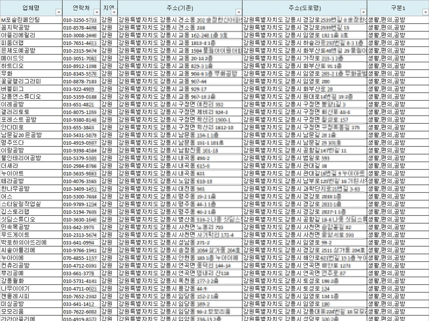Click the cell 어스
This screenshot has width=429, height=321.
tap(31, 196)
